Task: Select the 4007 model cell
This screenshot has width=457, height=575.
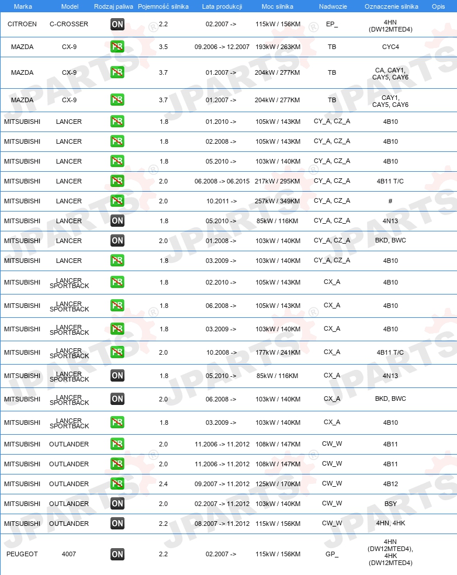Action: click(69, 554)
